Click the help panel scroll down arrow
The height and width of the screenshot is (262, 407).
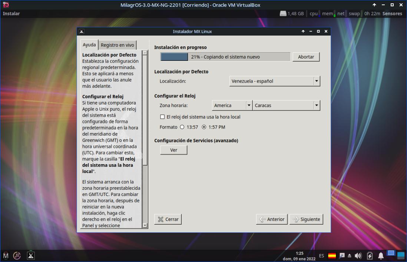pos(145,225)
